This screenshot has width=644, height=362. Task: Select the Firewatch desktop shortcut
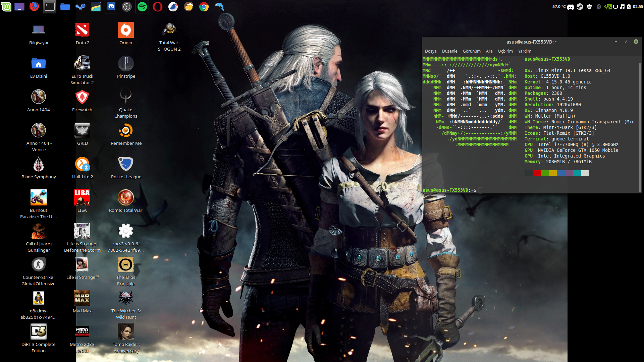point(82,101)
